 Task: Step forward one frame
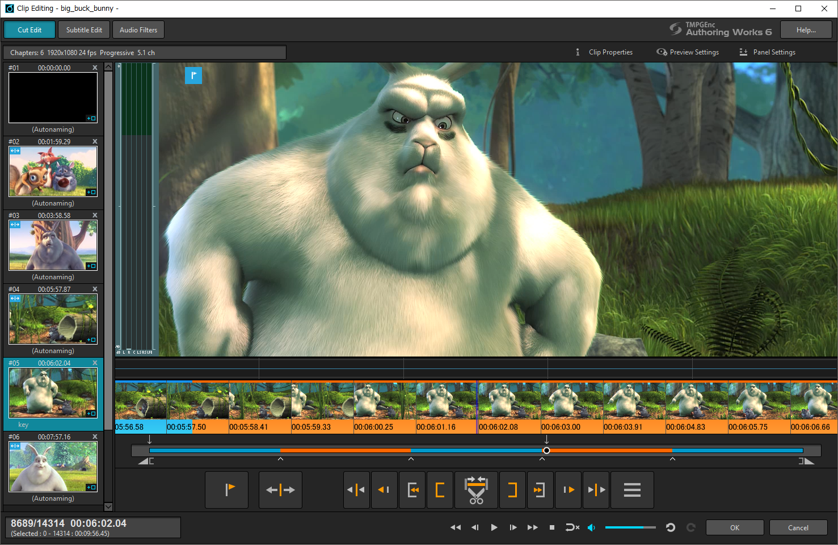pos(513,527)
